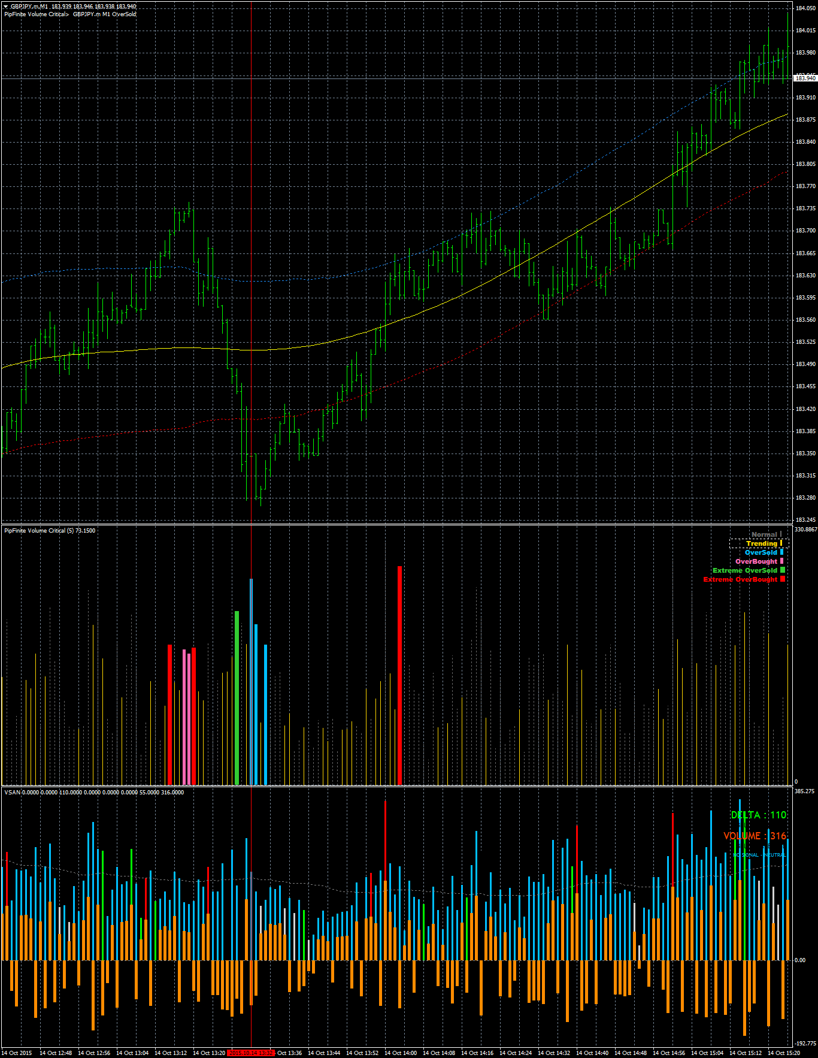Screen dimensions: 818x1058
Task: Click the 330.8867 volume scale value
Action: [x=805, y=529]
